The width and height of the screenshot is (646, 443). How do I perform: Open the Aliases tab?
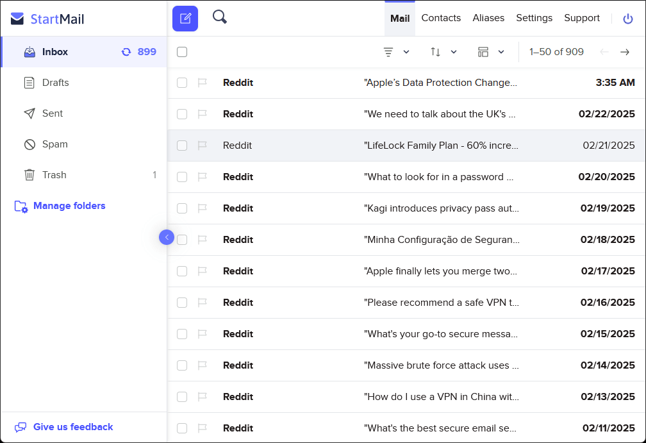pyautogui.click(x=488, y=18)
